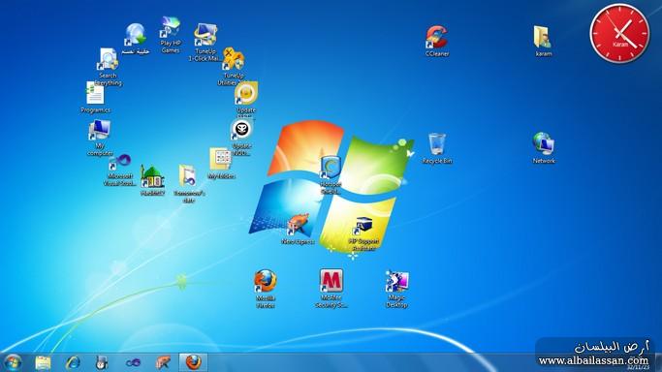
Task: Switch to Firefox in the taskbar
Action: point(193,362)
